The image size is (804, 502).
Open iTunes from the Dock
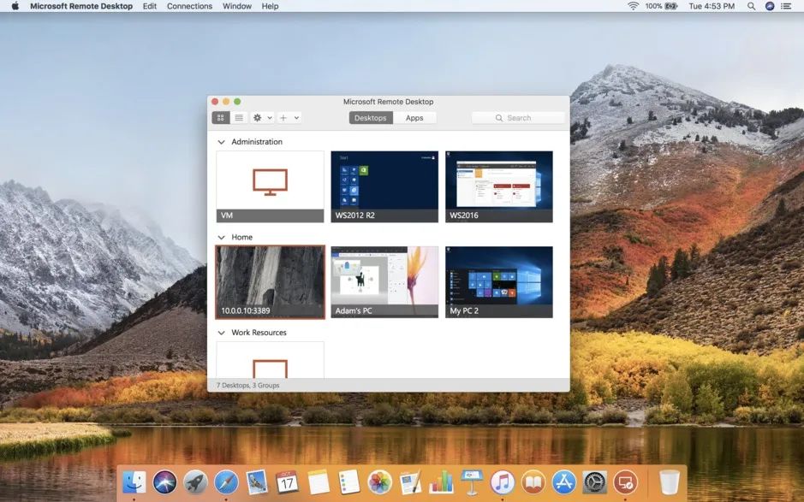click(503, 482)
